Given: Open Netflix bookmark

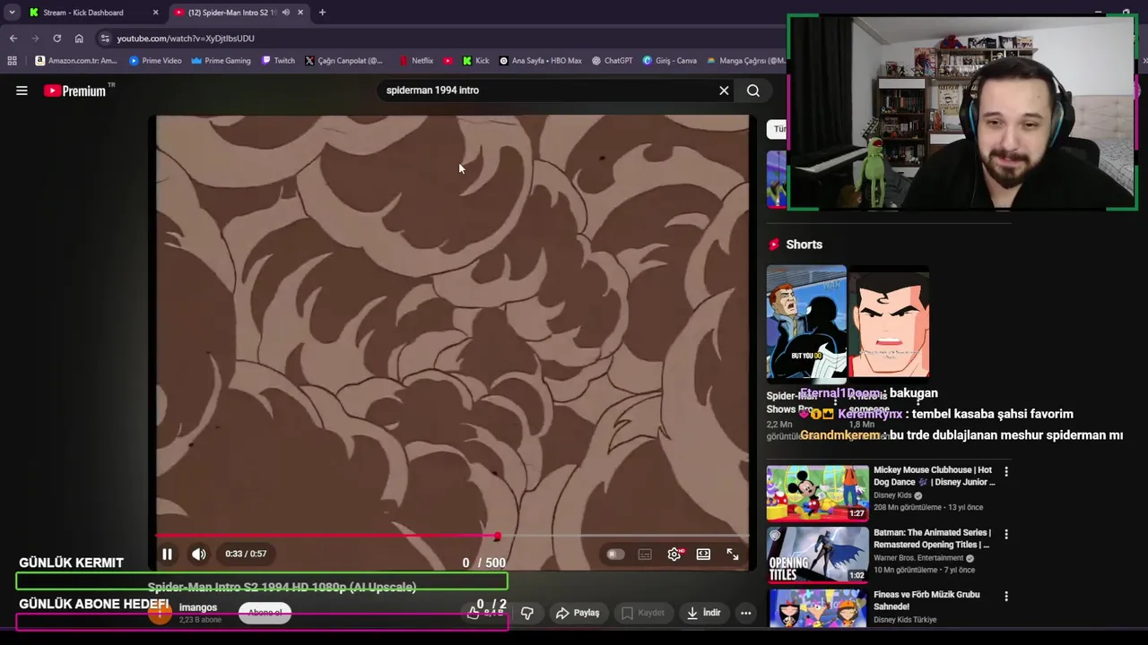Looking at the screenshot, I should [x=416, y=61].
